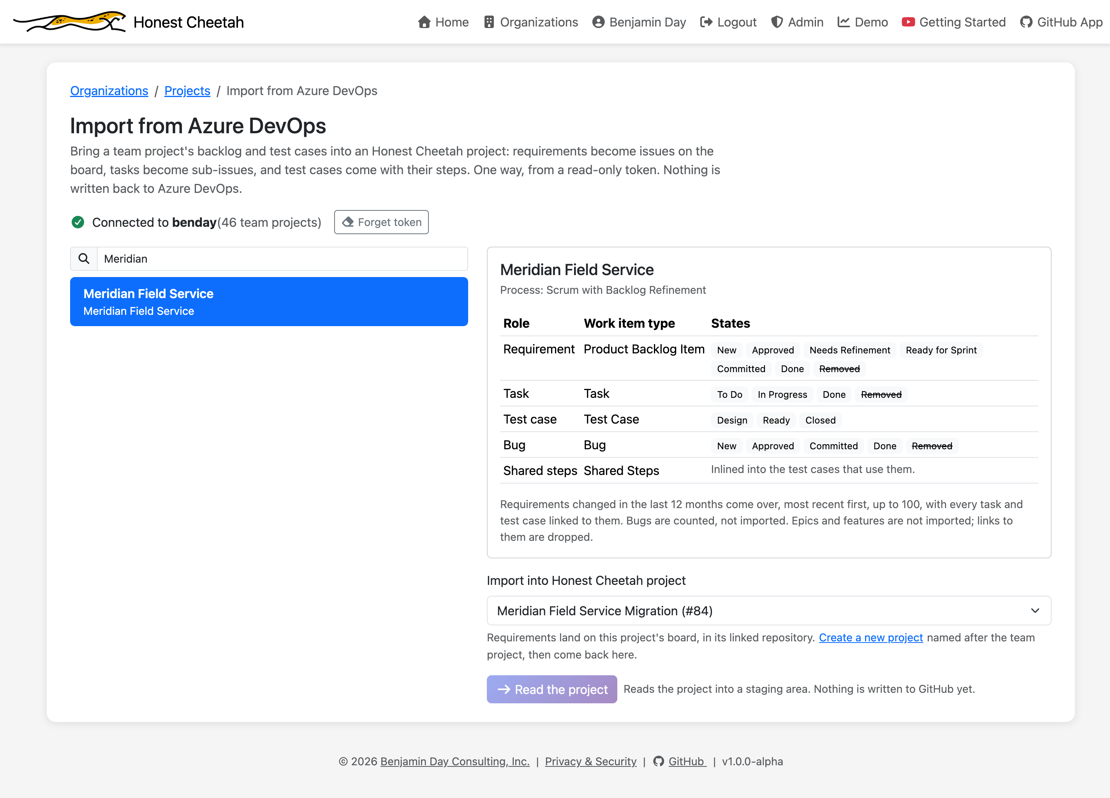Click the In Progress state badge

pyautogui.click(x=782, y=395)
